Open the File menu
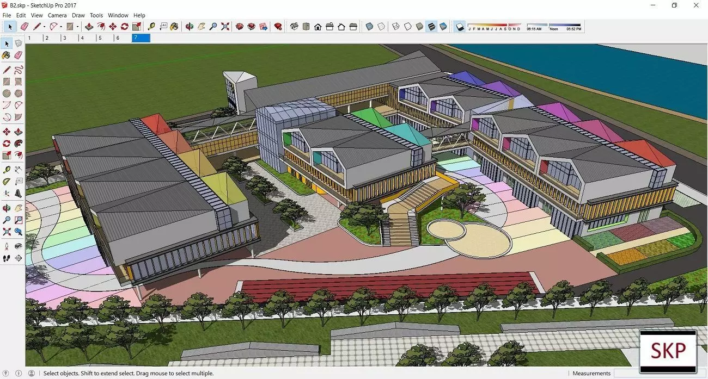 click(7, 15)
